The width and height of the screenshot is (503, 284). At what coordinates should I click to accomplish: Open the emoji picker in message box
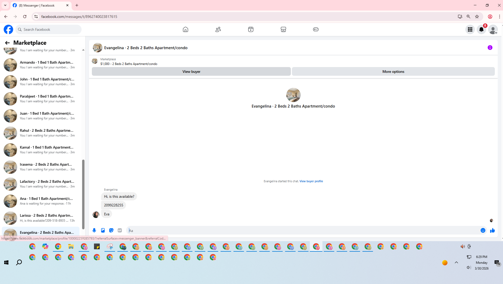(x=483, y=230)
